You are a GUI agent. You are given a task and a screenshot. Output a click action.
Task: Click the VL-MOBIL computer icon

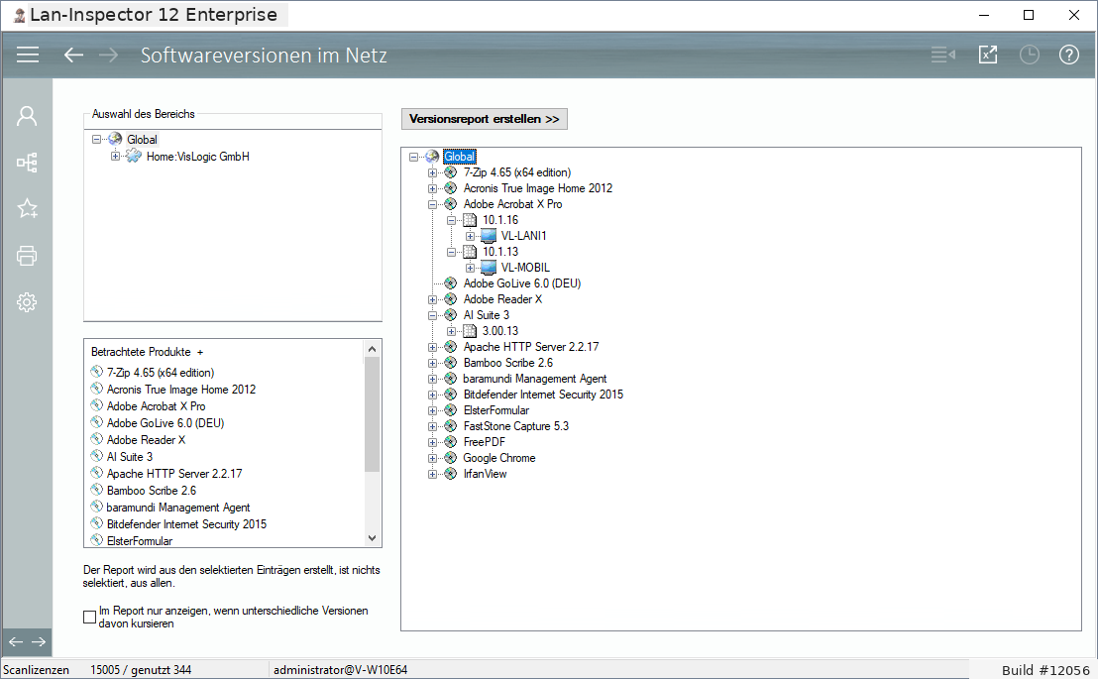[x=489, y=268]
